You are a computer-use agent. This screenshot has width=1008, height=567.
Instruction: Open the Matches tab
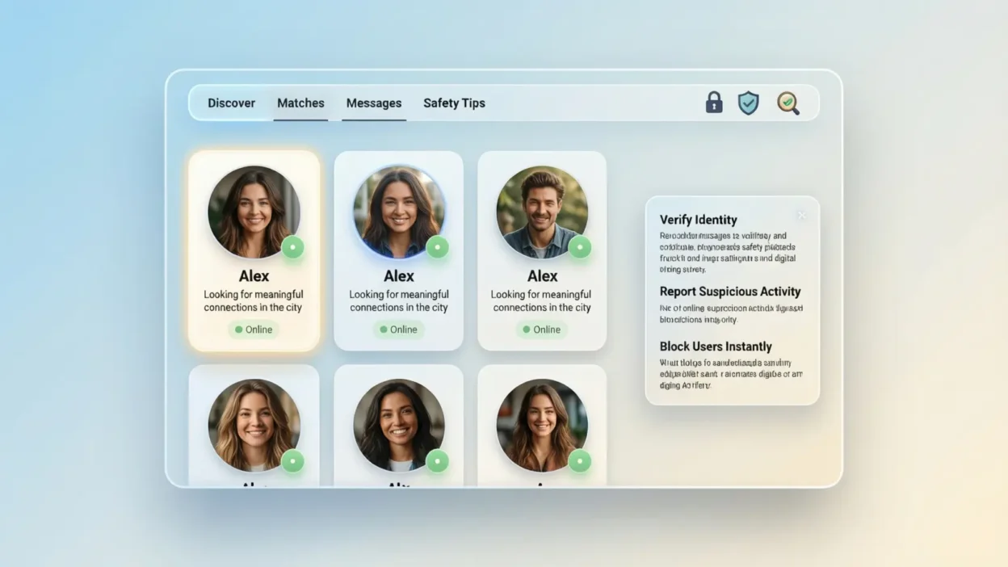(x=300, y=103)
